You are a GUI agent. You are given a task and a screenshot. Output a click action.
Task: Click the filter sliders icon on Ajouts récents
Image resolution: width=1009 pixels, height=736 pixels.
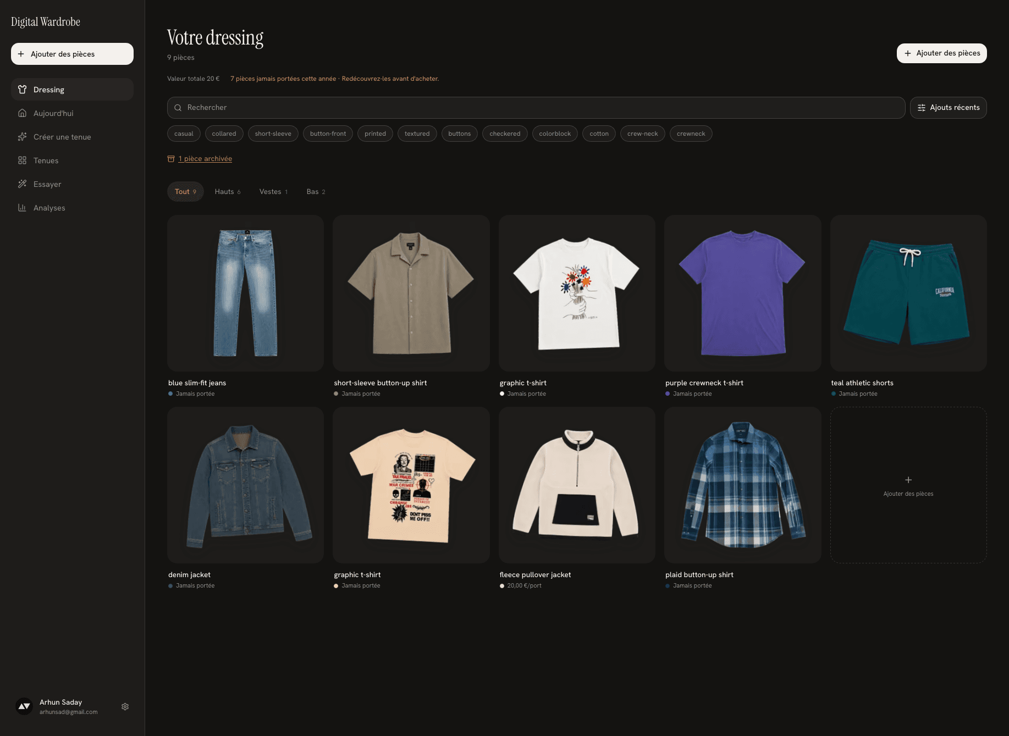[x=922, y=108]
